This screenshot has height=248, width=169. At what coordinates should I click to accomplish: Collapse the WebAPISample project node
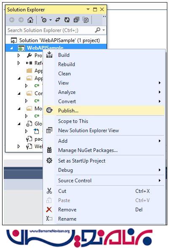click(x=11, y=48)
